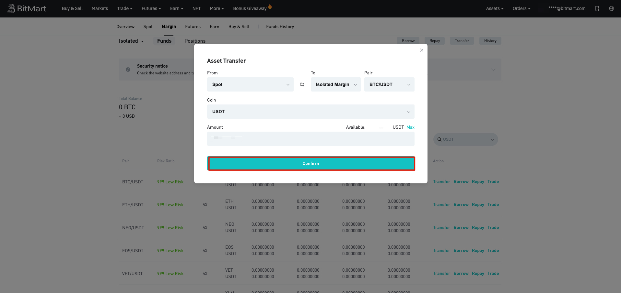Click 999 Low Risk in EOS/USDT row
621x293 pixels.
[170, 251]
